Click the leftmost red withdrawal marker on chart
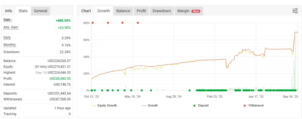The image size is (302, 119). point(93,23)
